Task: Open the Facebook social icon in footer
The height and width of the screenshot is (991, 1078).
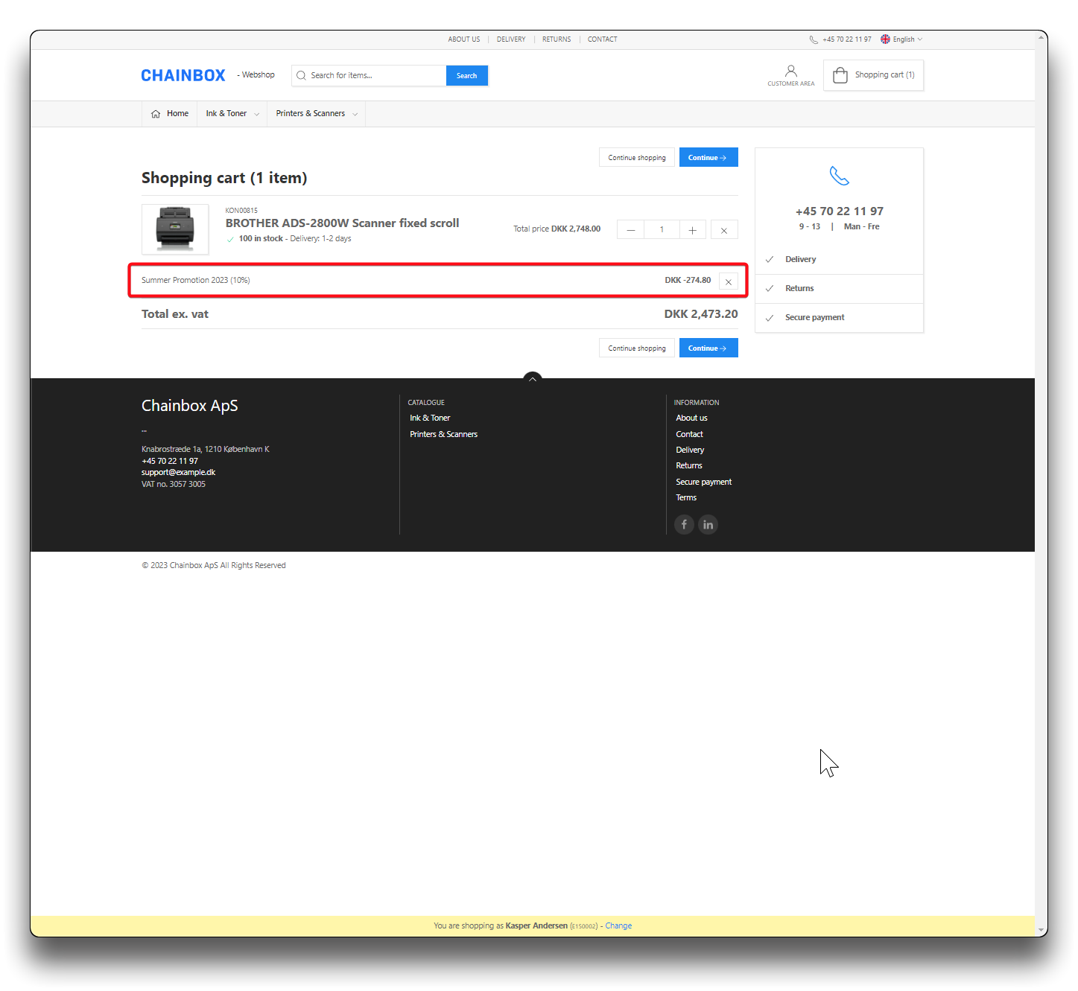Action: pos(684,524)
